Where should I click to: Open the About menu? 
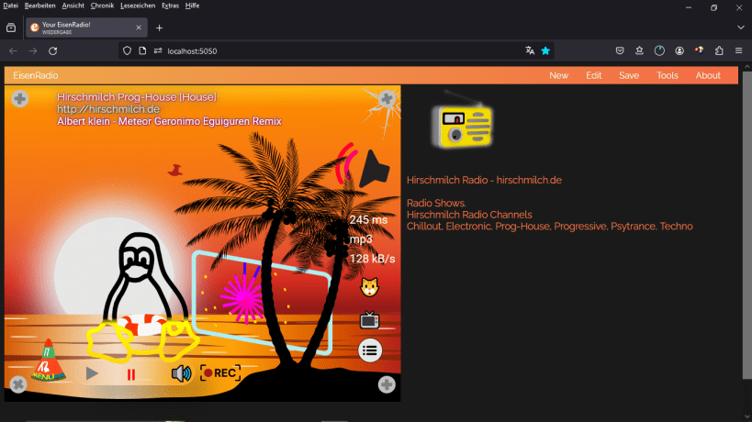708,75
